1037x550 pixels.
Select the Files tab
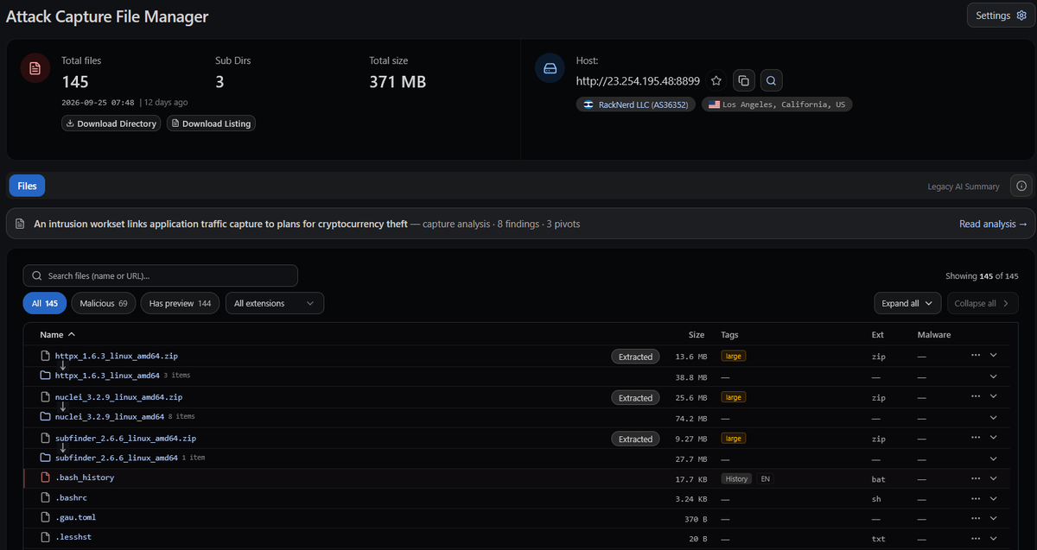pos(27,186)
